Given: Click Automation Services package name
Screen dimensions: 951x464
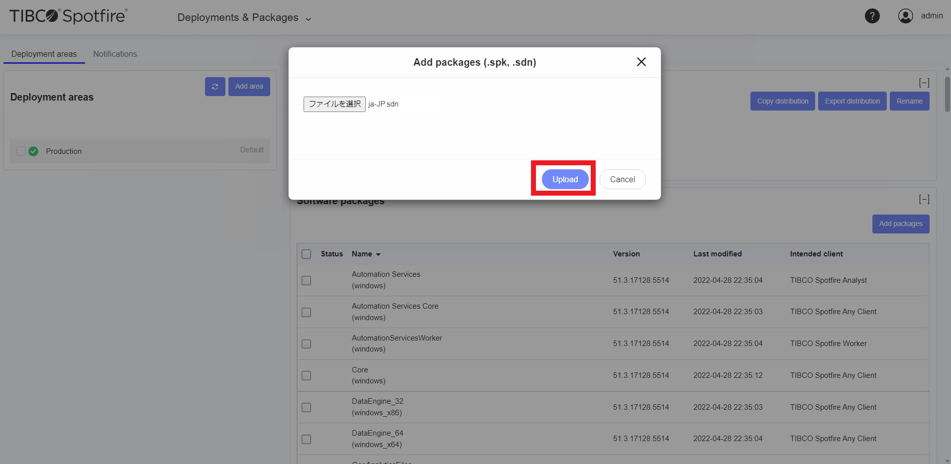Looking at the screenshot, I should (x=386, y=274).
